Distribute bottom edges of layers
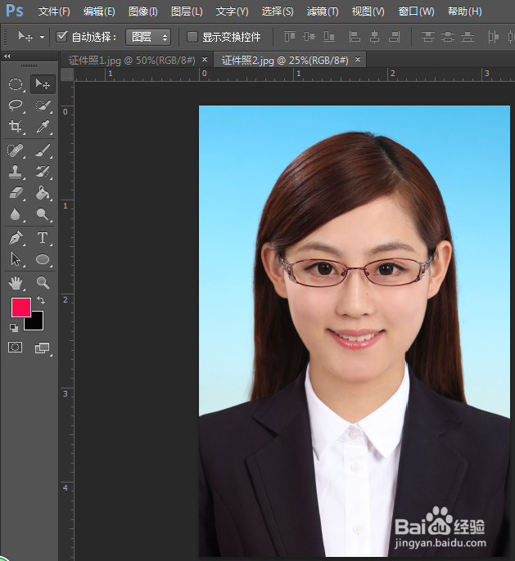This screenshot has height=561, width=515. click(x=468, y=37)
